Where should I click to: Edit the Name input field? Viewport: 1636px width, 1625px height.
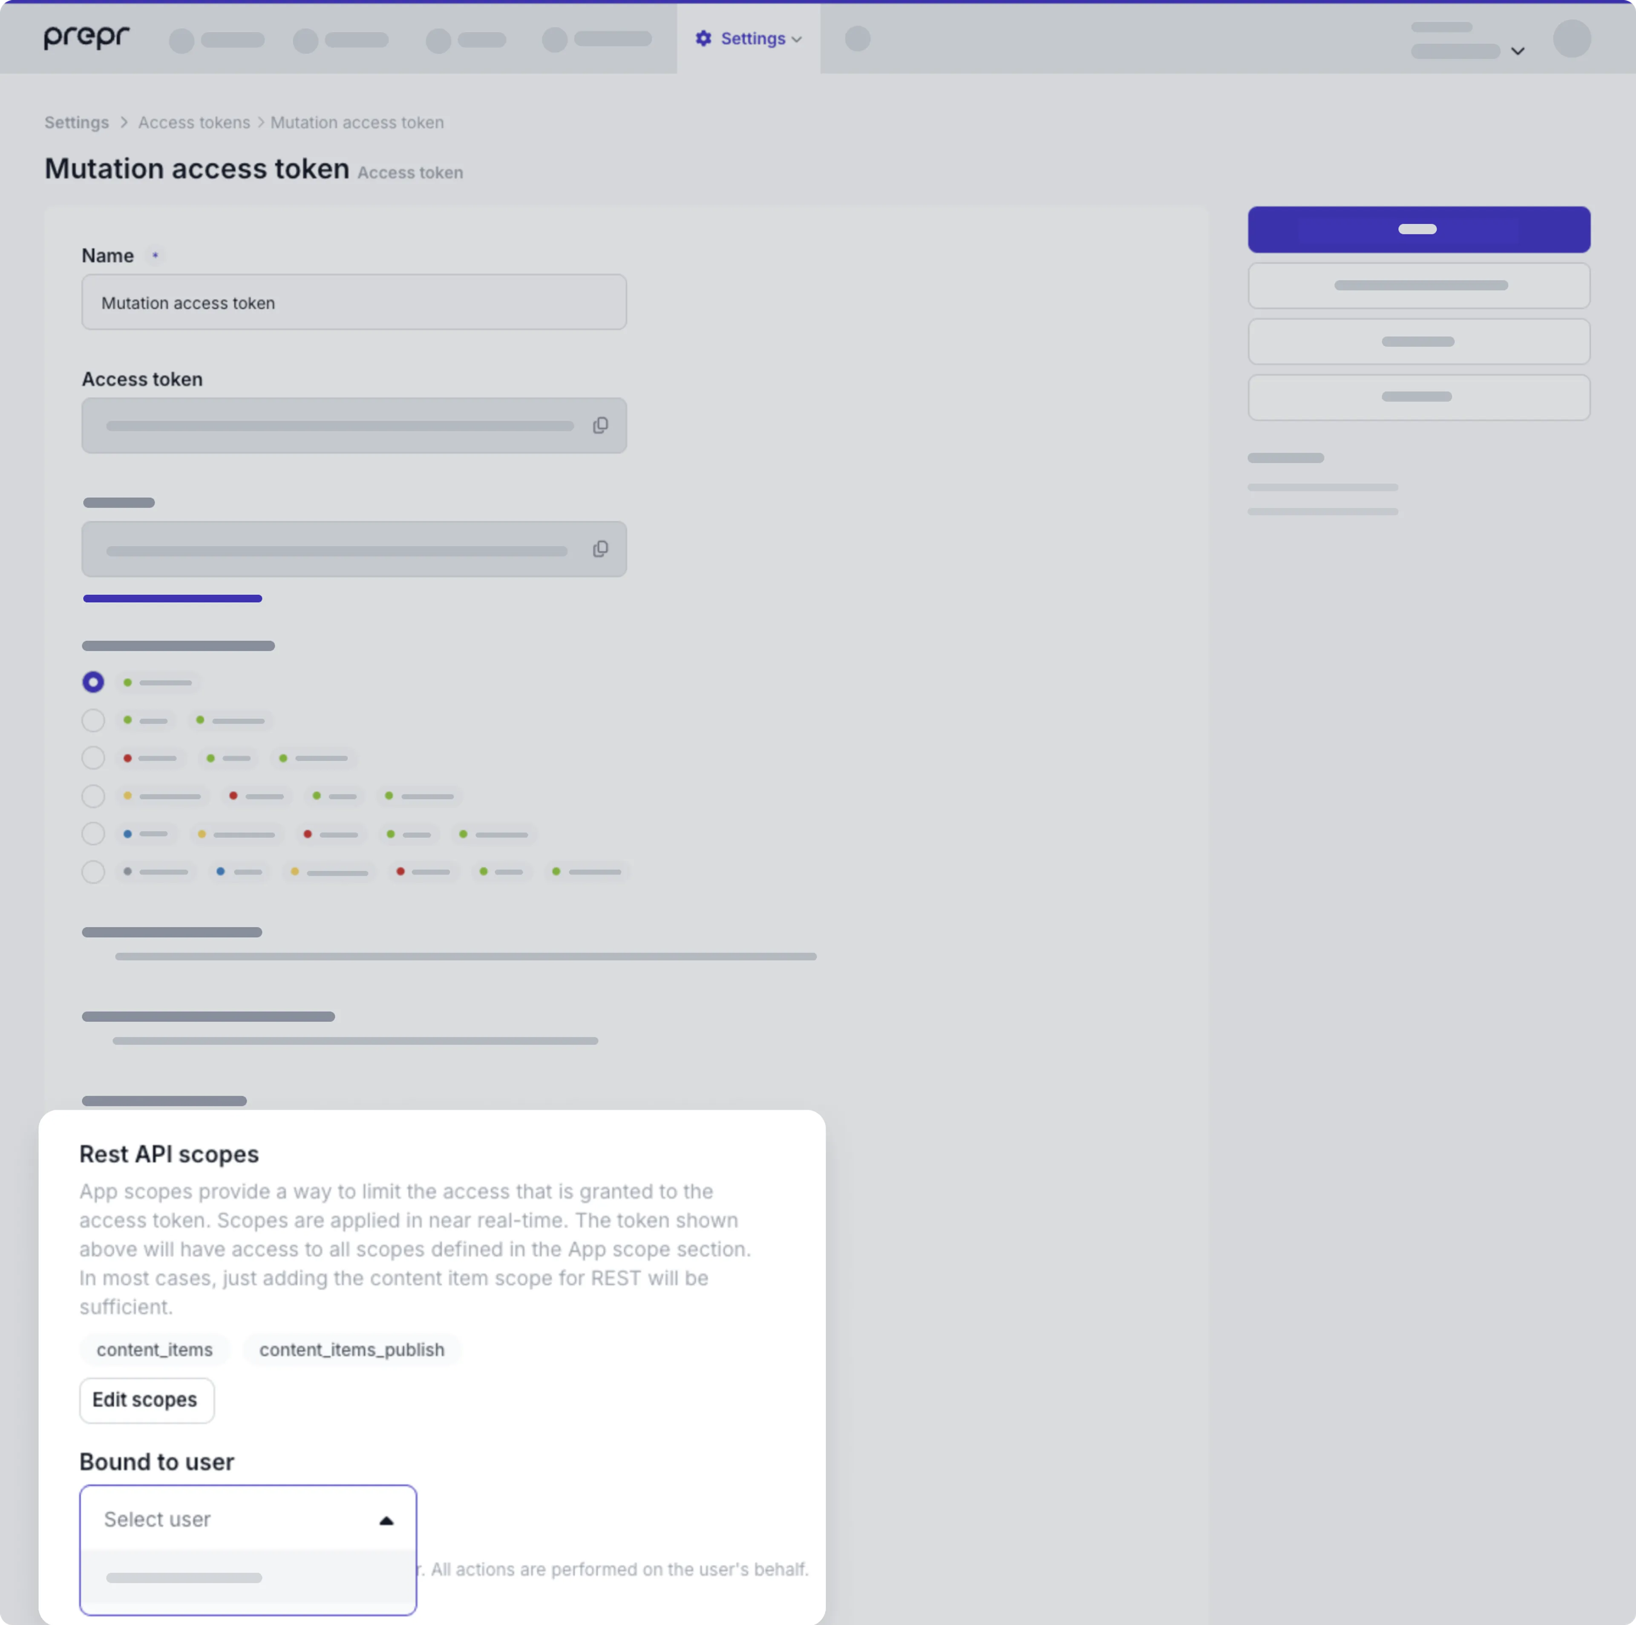(x=354, y=302)
